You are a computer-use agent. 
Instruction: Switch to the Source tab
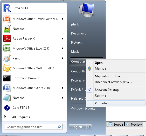pyautogui.click(x=116, y=124)
